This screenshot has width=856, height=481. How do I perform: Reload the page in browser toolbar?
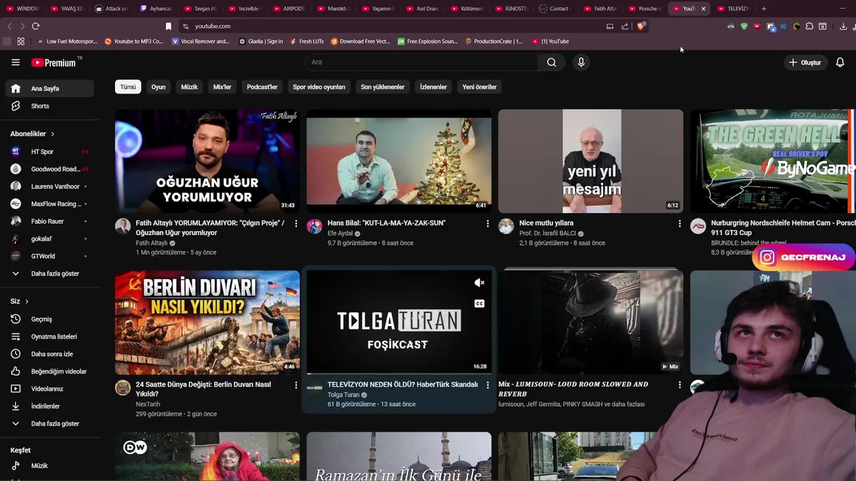[x=35, y=26]
